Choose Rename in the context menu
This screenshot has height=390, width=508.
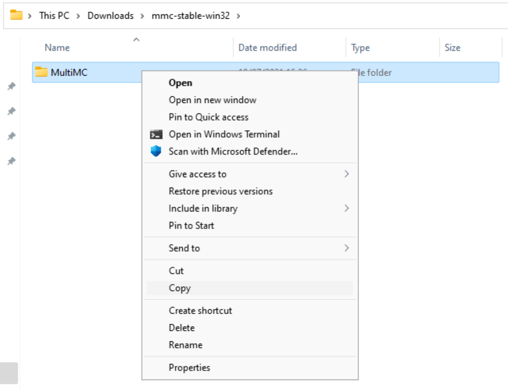(185, 345)
